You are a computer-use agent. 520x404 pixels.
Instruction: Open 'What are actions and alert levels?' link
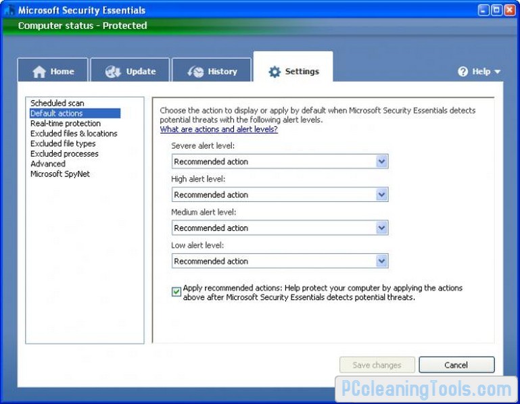click(x=219, y=129)
